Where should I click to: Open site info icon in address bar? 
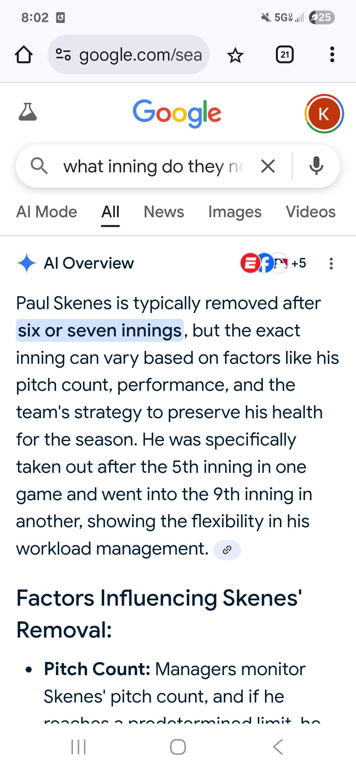[63, 55]
